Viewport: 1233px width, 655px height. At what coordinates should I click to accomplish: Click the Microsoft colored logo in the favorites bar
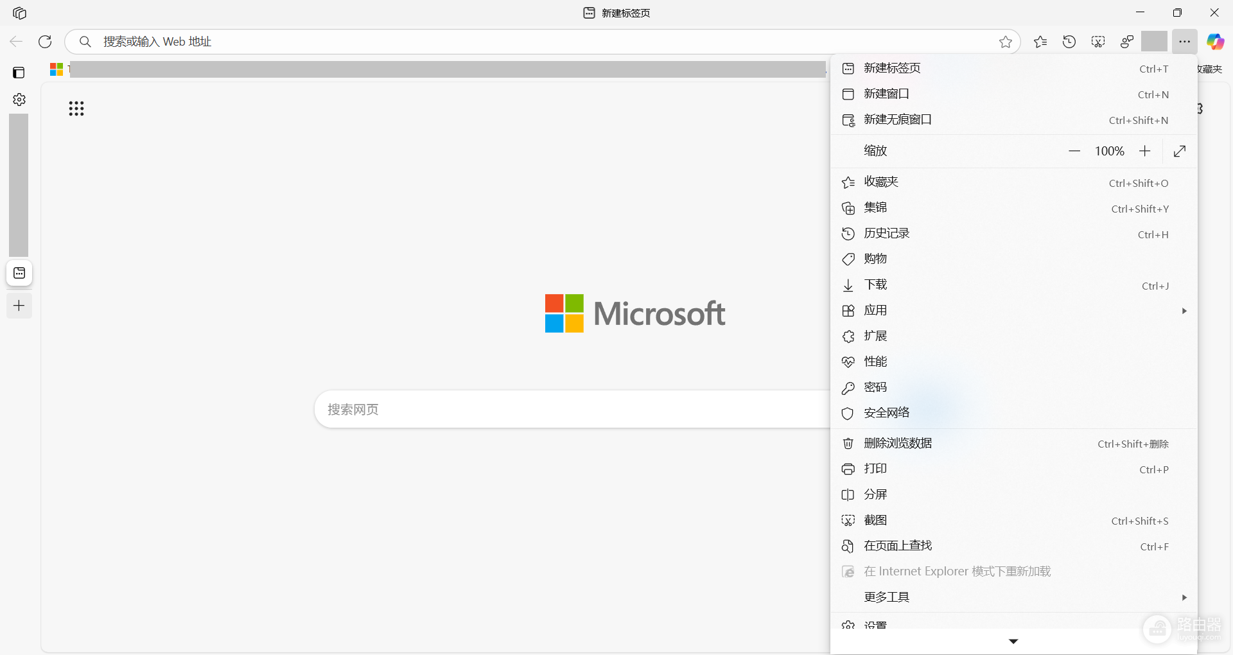tap(57, 69)
